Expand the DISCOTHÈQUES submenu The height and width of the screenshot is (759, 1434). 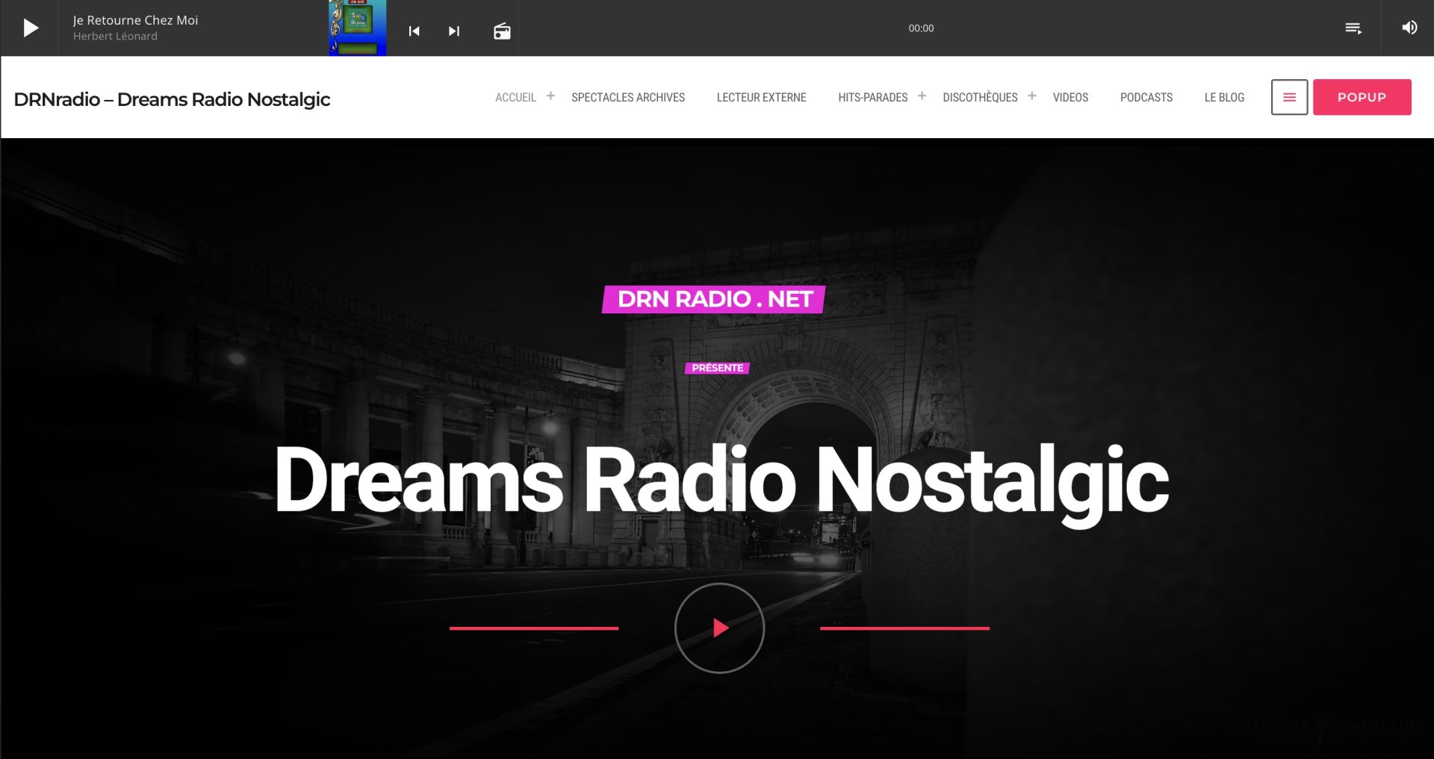[x=1031, y=96]
